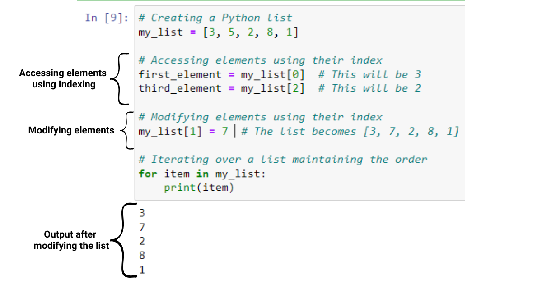The height and width of the screenshot is (284, 542).
Task: Click the comment '# This will be 2'
Action: [x=369, y=88]
